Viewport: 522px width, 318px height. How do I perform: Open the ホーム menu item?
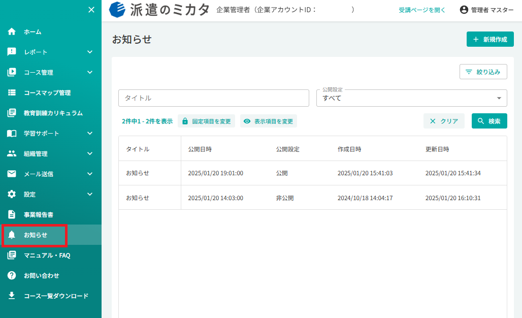point(51,31)
